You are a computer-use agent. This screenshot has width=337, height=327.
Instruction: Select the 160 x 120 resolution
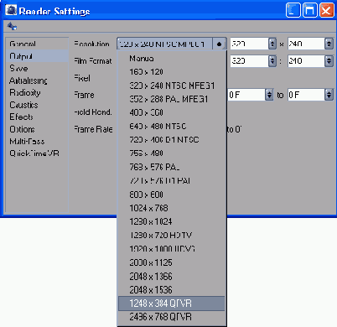click(146, 72)
